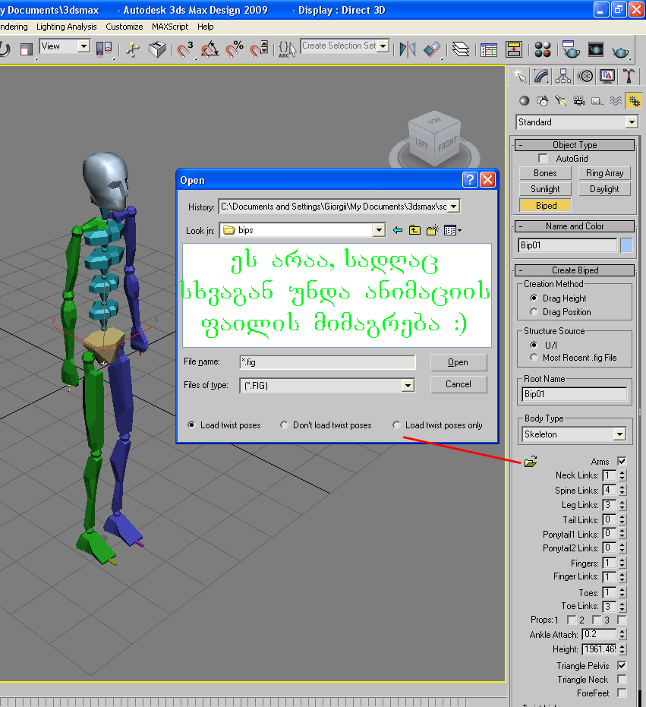
Task: Open the Customize menu
Action: [124, 27]
